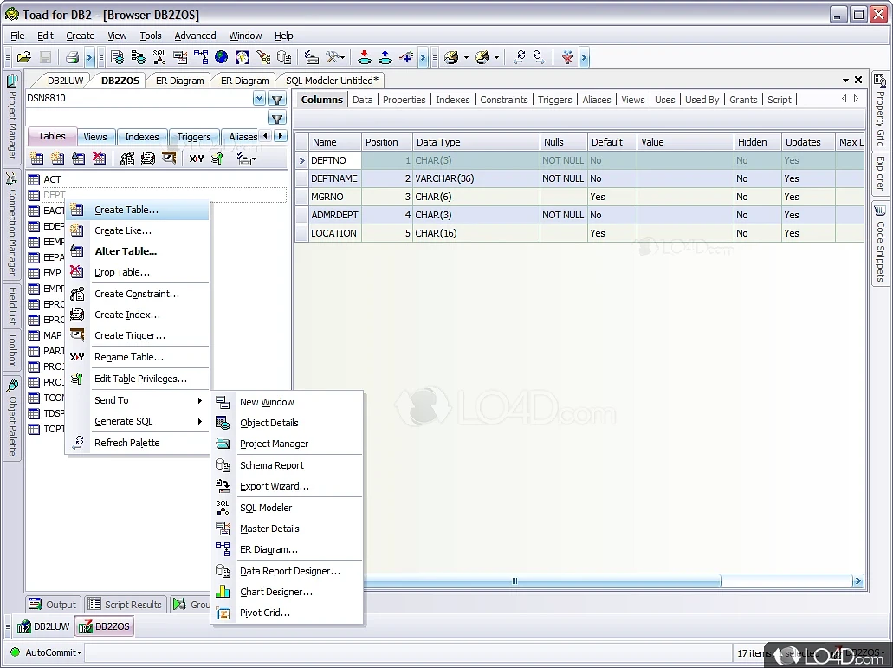The height and width of the screenshot is (668, 893).
Task: Switch to DB2LUW connection at the bottom
Action: click(x=43, y=626)
